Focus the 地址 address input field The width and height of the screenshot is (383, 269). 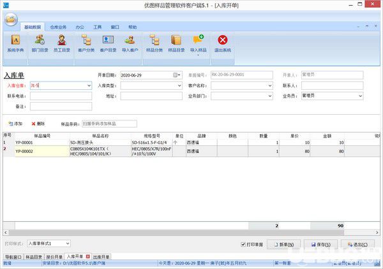click(x=151, y=96)
